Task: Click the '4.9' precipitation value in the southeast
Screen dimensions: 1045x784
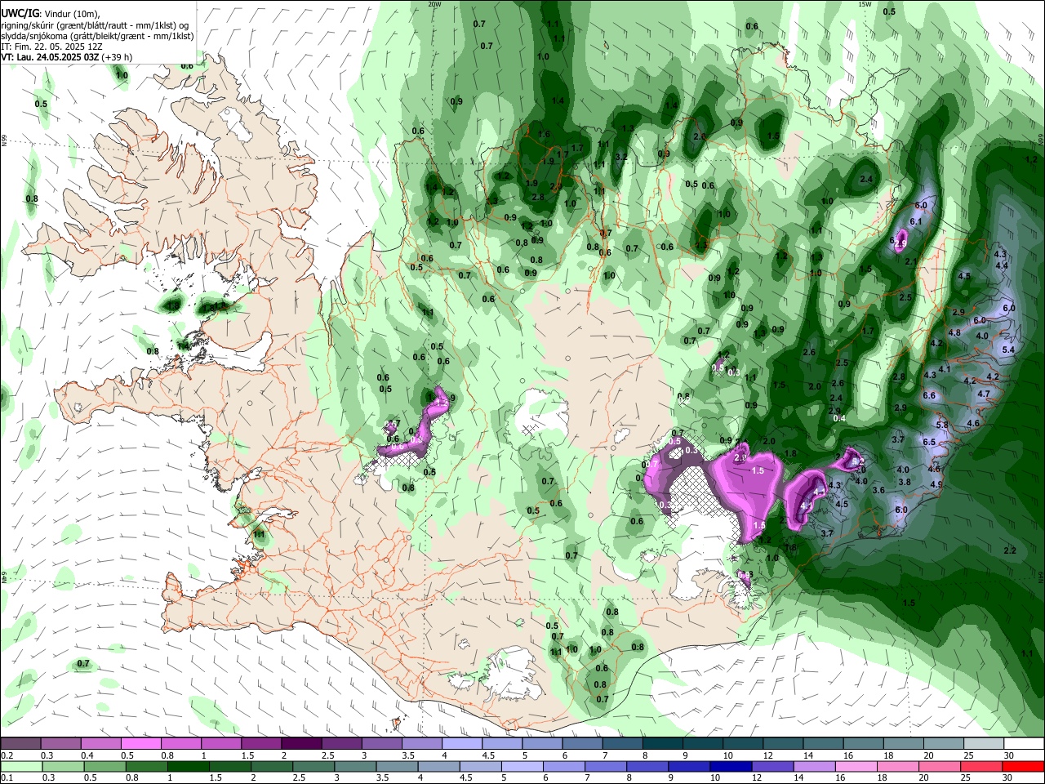Action: tap(936, 484)
